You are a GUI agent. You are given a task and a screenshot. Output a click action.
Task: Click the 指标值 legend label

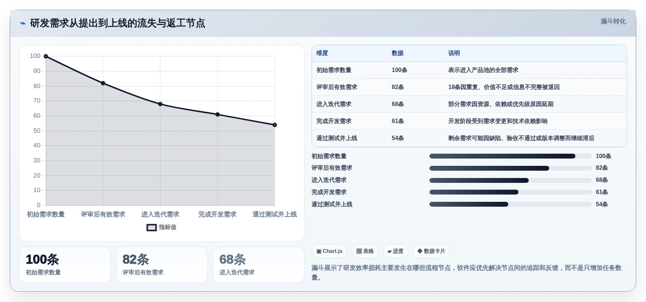coord(167,227)
